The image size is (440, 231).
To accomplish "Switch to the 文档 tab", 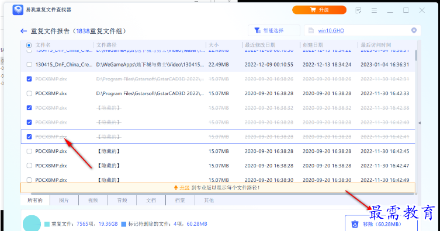I will click(x=151, y=200).
